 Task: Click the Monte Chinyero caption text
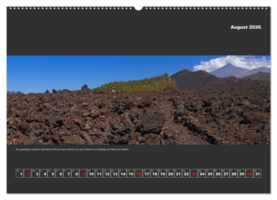click(72, 149)
